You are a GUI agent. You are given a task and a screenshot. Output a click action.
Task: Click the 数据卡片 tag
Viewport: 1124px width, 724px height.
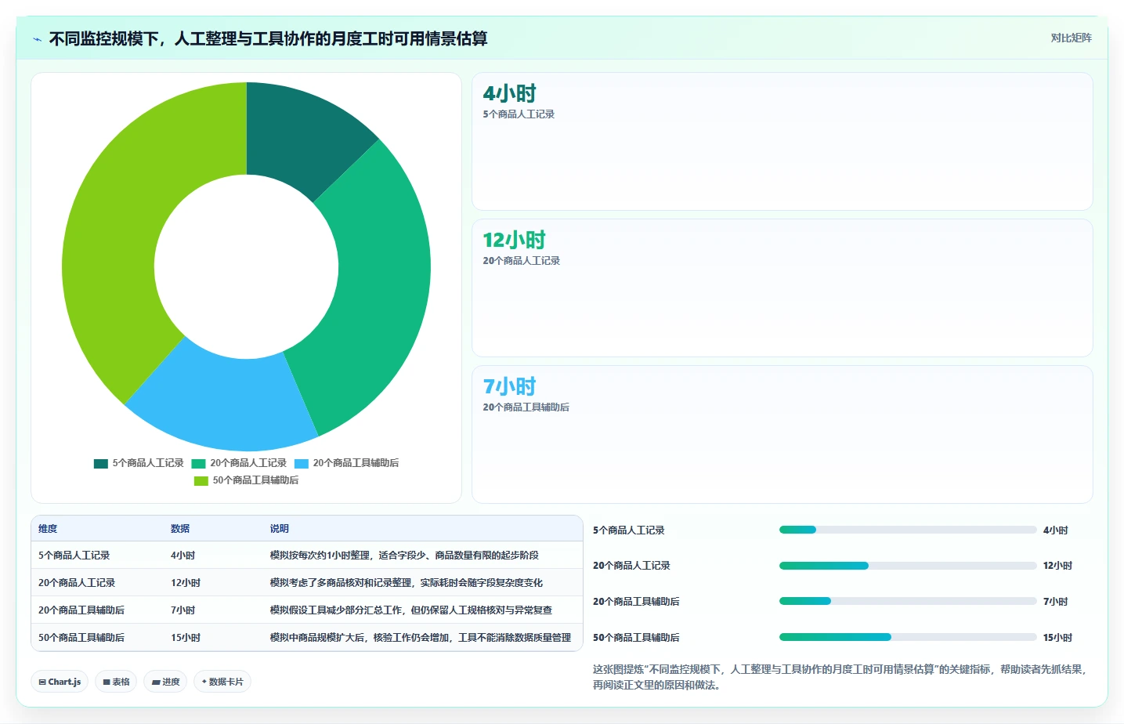pyautogui.click(x=222, y=682)
